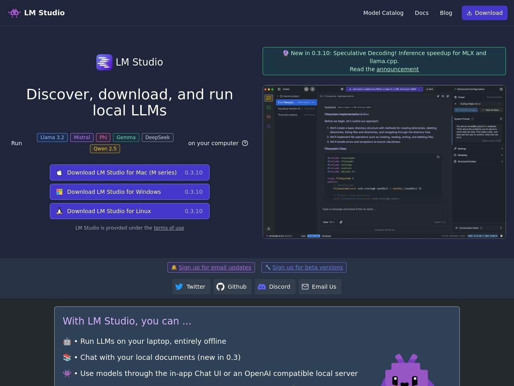Click the LM Studio alien logo in navbar
The width and height of the screenshot is (514, 386).
tap(14, 13)
